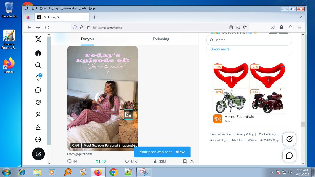This screenshot has width=315, height=177.
Task: Open maroon trike product with -43%
Action: tap(267, 101)
